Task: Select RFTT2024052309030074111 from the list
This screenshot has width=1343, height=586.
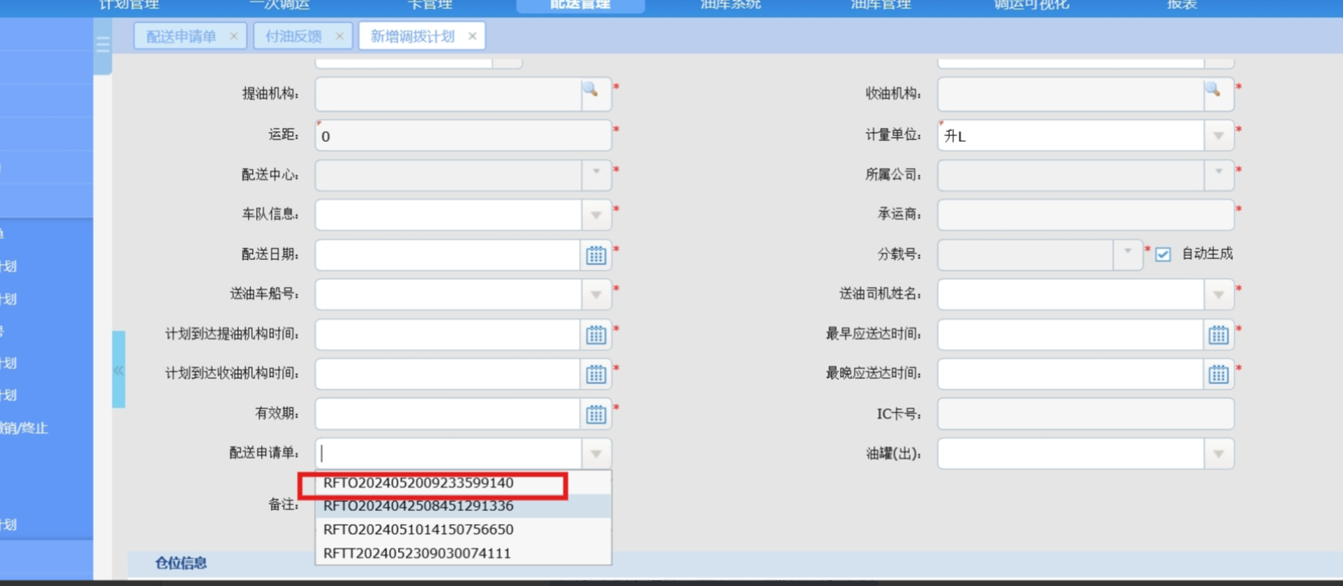Action: [x=417, y=553]
